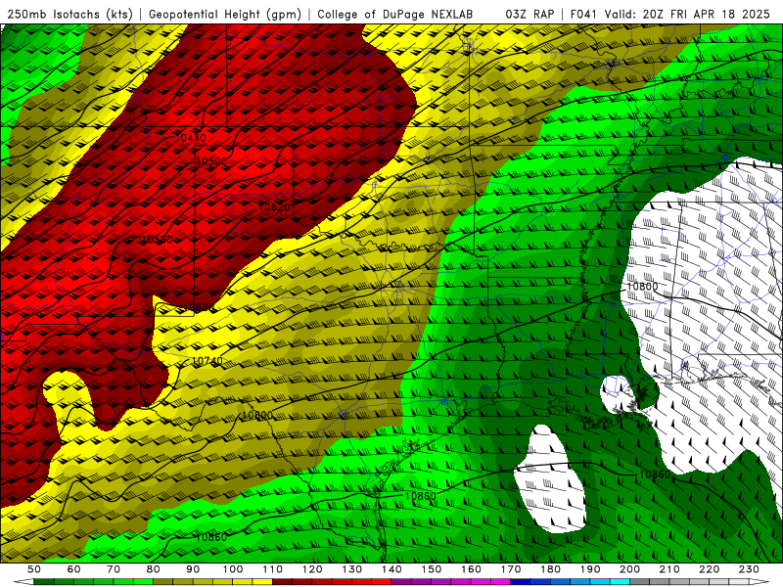Click the 160 value on the color scale
The width and height of the screenshot is (783, 587).
click(471, 569)
